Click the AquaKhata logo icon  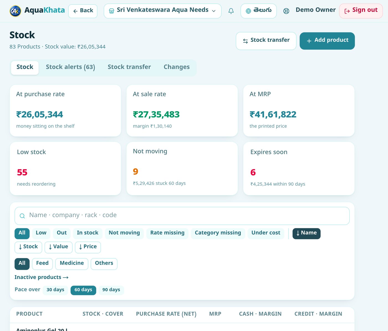click(x=15, y=11)
